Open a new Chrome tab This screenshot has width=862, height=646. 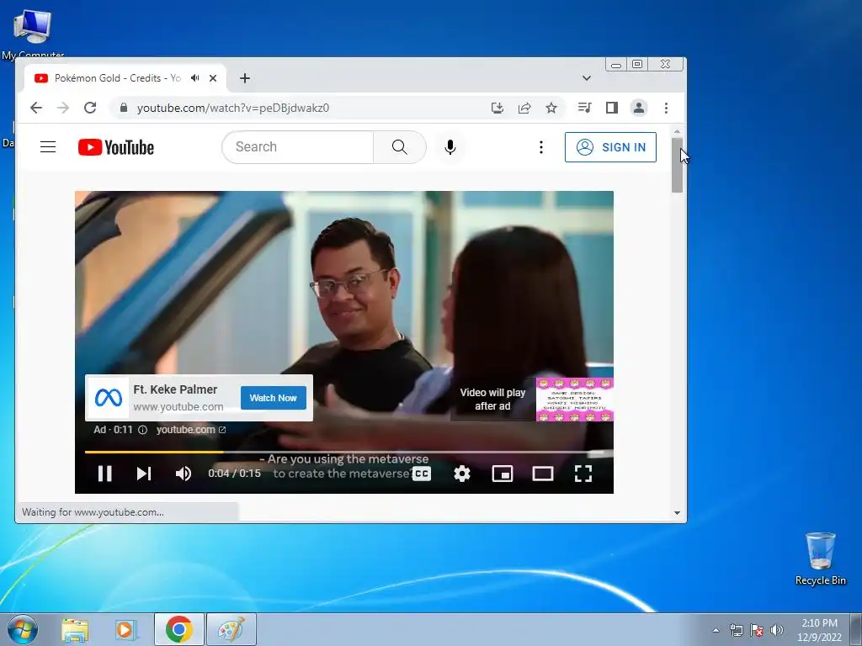tap(245, 78)
